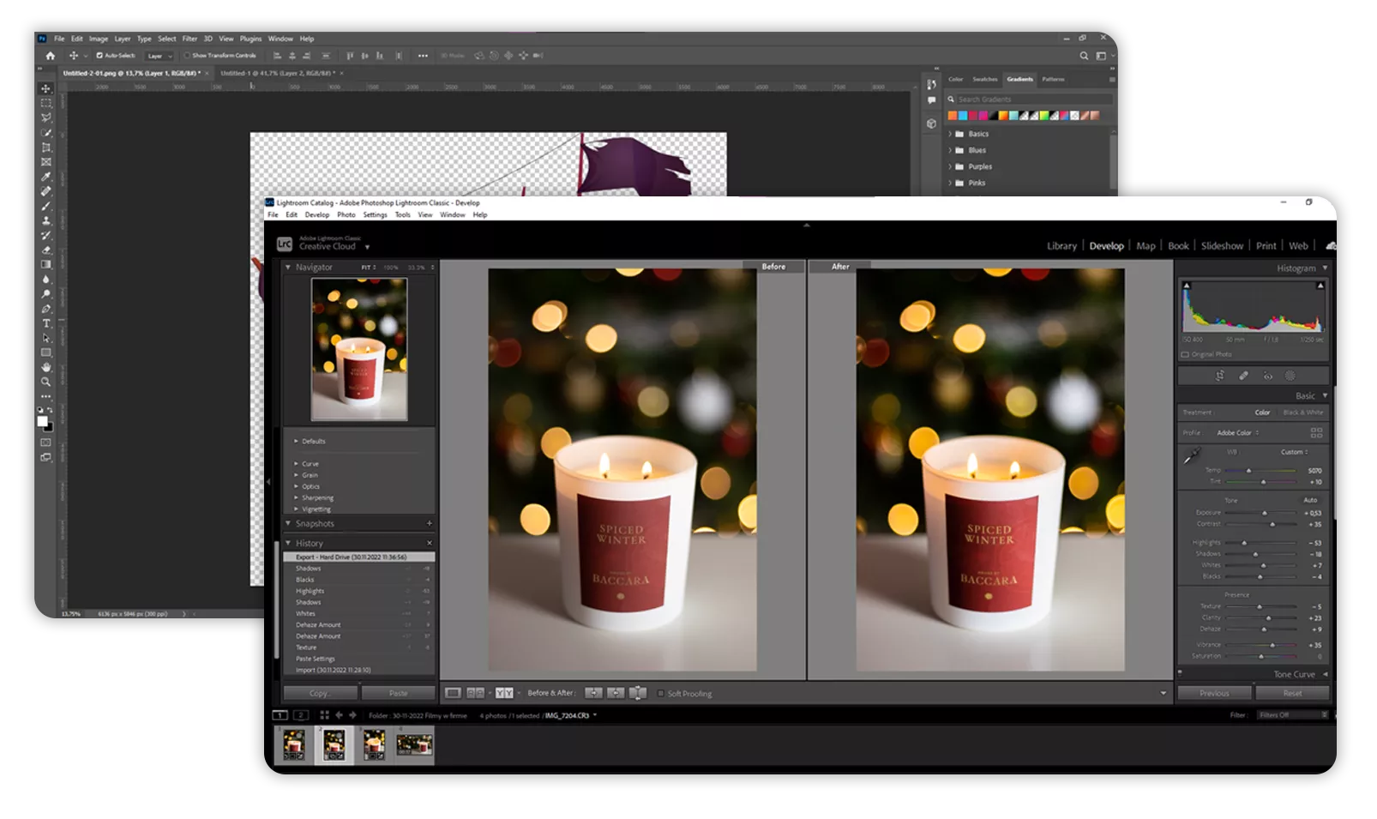Click the Previous button
1377x819 pixels.
(1214, 693)
